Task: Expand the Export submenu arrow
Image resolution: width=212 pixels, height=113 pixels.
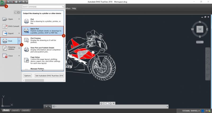Action: [x=19, y=33]
